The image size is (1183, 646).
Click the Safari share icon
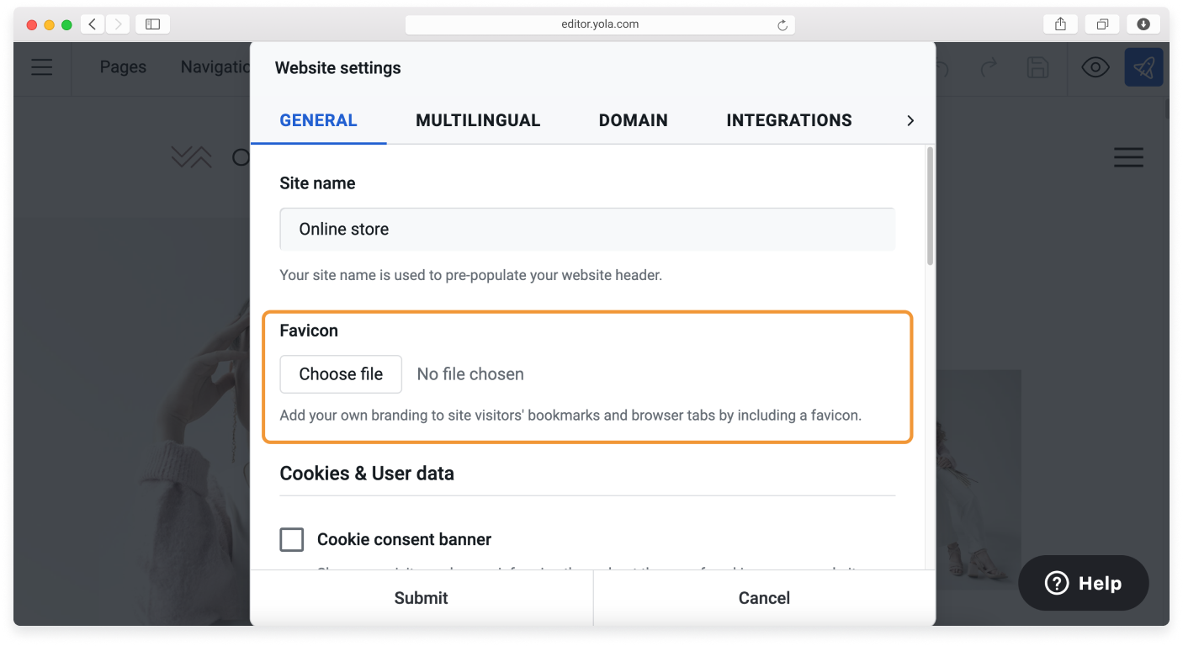[1060, 24]
